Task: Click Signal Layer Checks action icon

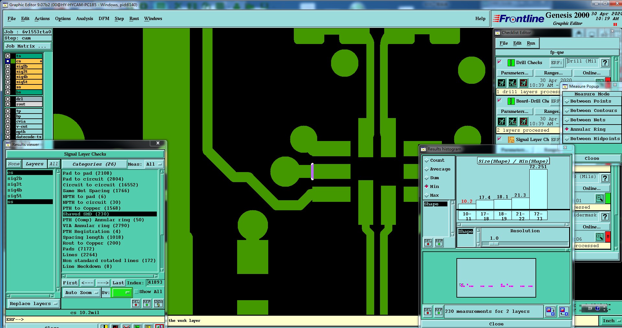Action: (511, 139)
